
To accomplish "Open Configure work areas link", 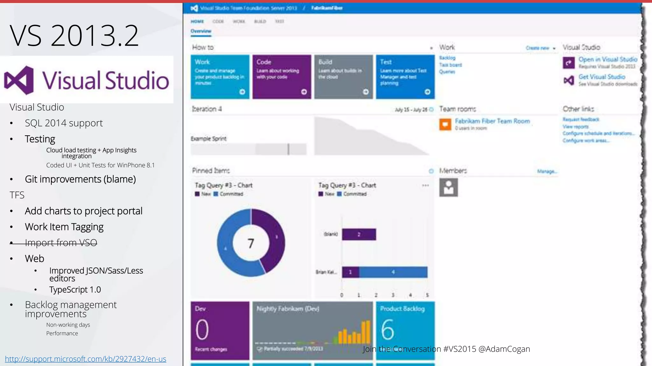I will point(586,140).
